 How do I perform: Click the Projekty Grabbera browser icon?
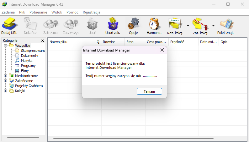pos(11,86)
